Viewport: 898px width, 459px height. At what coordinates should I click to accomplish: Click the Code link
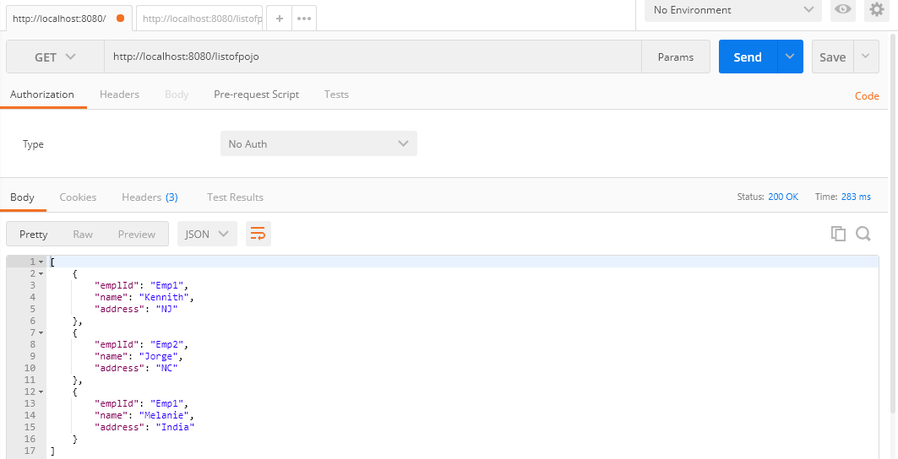click(x=867, y=96)
